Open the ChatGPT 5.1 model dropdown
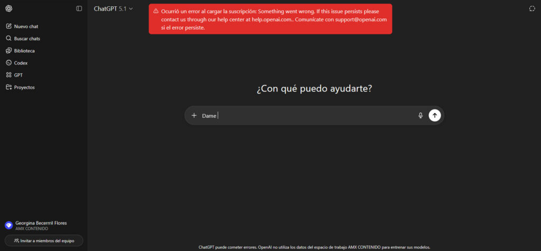541x251 pixels. coord(114,8)
